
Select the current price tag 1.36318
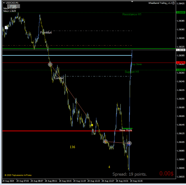click(x=181, y=50)
